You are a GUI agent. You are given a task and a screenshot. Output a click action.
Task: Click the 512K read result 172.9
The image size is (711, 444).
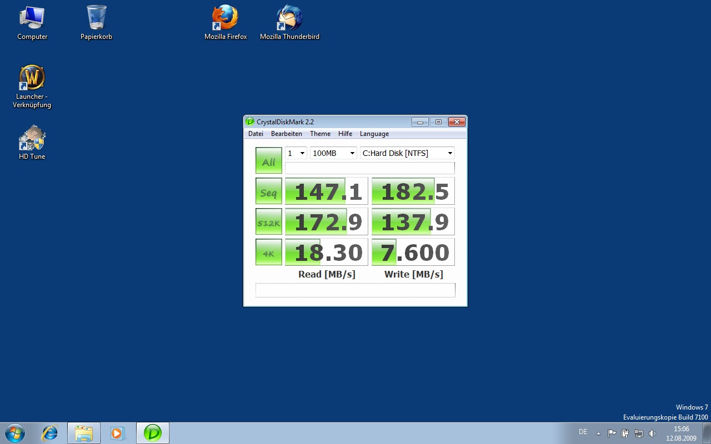tap(327, 221)
